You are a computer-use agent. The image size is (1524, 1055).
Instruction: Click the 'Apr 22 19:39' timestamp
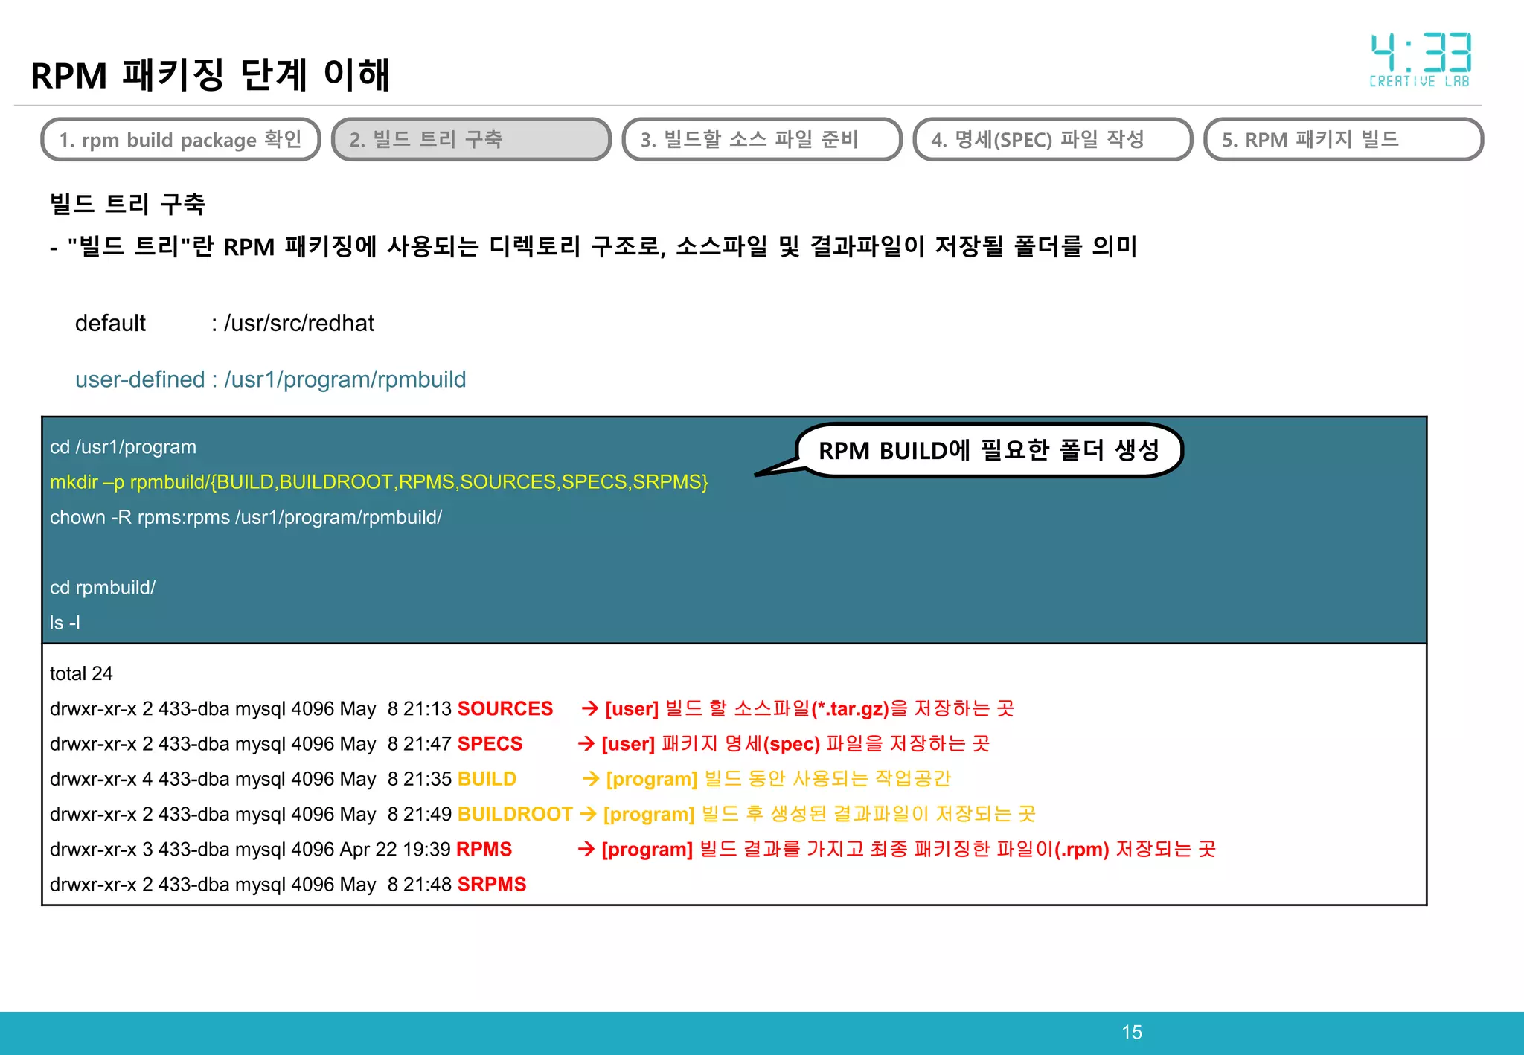(x=395, y=849)
